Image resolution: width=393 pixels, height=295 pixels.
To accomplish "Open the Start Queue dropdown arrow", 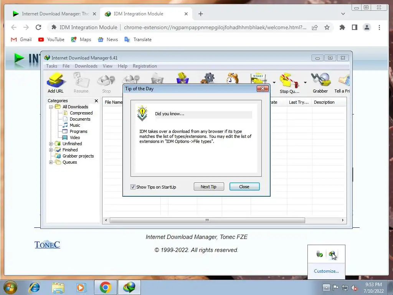I will [274, 83].
